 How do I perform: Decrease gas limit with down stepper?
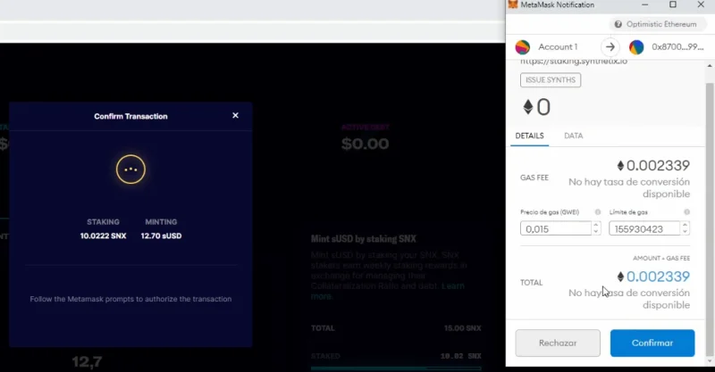point(685,232)
